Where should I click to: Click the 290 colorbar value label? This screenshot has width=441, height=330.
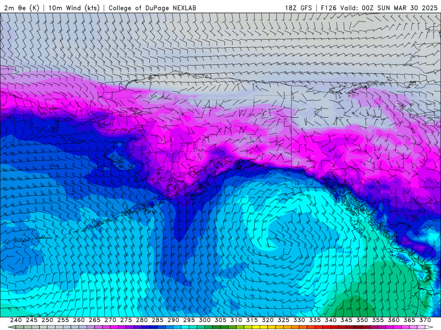coord(173,320)
